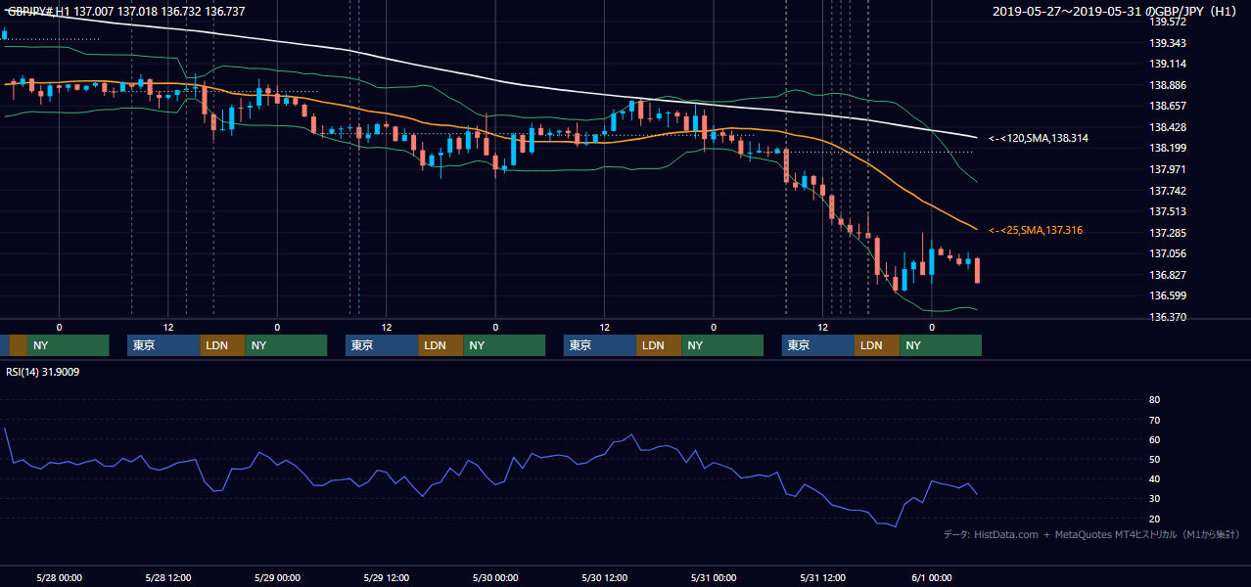Click price axis value 137.513
Screen dimensions: 1251x587
point(1168,211)
